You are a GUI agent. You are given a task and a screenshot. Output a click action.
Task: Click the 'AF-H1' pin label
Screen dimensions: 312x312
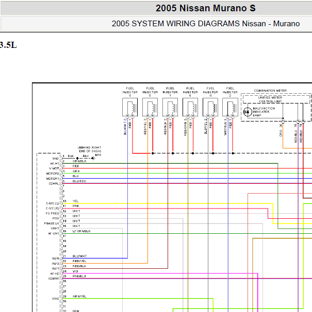pos(55,164)
